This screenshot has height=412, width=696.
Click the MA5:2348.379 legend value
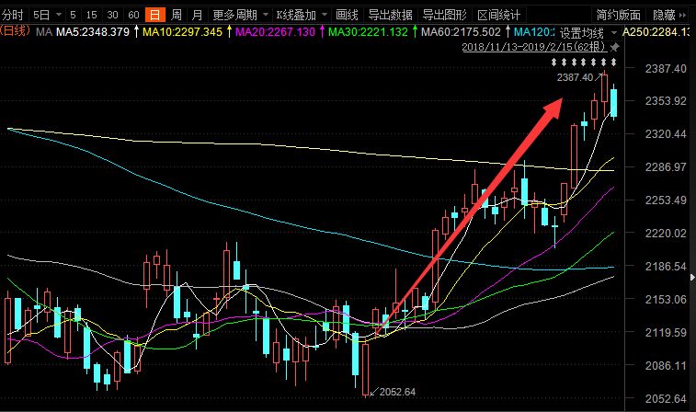coord(93,32)
